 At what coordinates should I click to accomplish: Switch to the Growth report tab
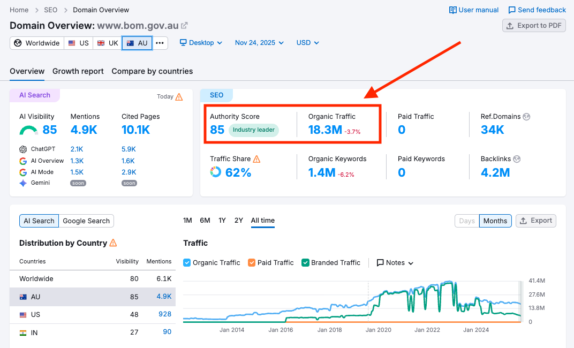pos(78,71)
